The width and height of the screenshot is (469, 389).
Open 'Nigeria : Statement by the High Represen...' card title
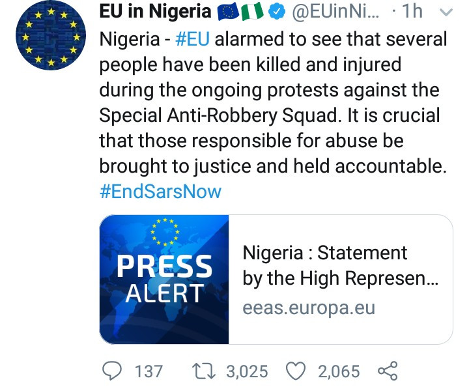point(339,265)
